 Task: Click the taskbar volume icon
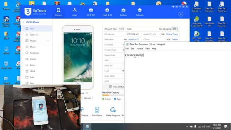point(203,127)
